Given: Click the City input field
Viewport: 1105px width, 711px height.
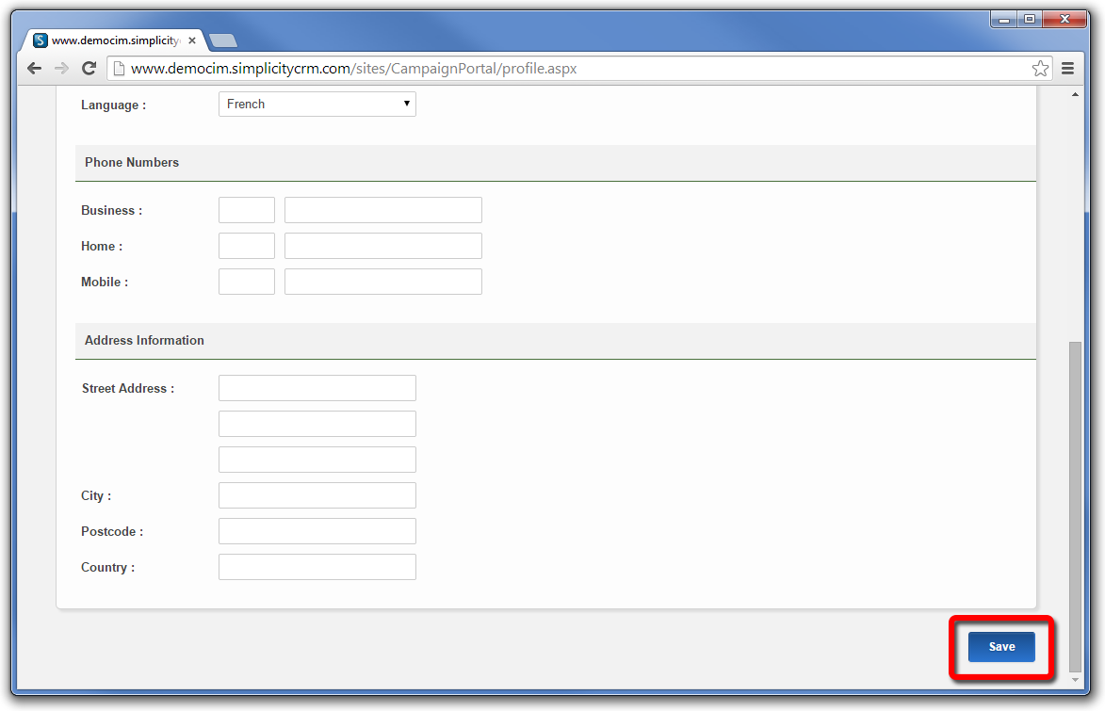Looking at the screenshot, I should [317, 495].
